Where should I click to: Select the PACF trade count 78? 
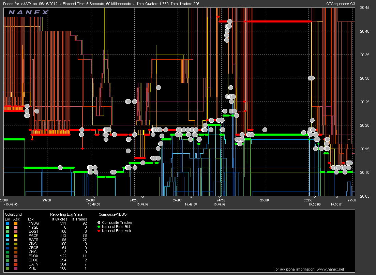[85, 235]
